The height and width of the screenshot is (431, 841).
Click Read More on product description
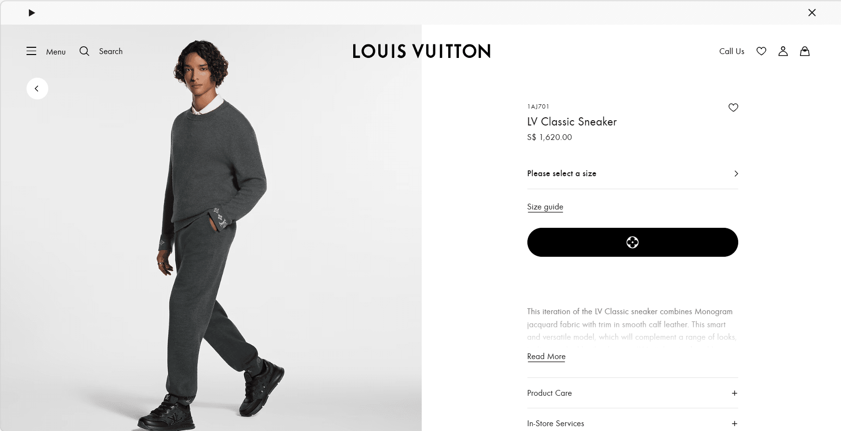(x=546, y=356)
